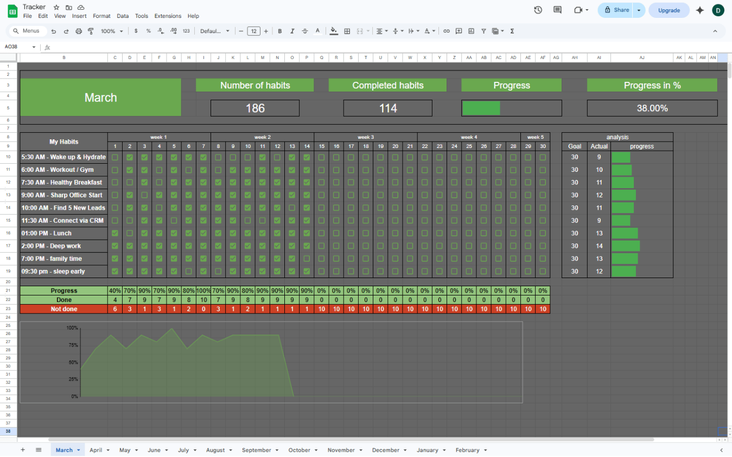Uncheck day 8 for Healthy Breakfast

pos(218,183)
